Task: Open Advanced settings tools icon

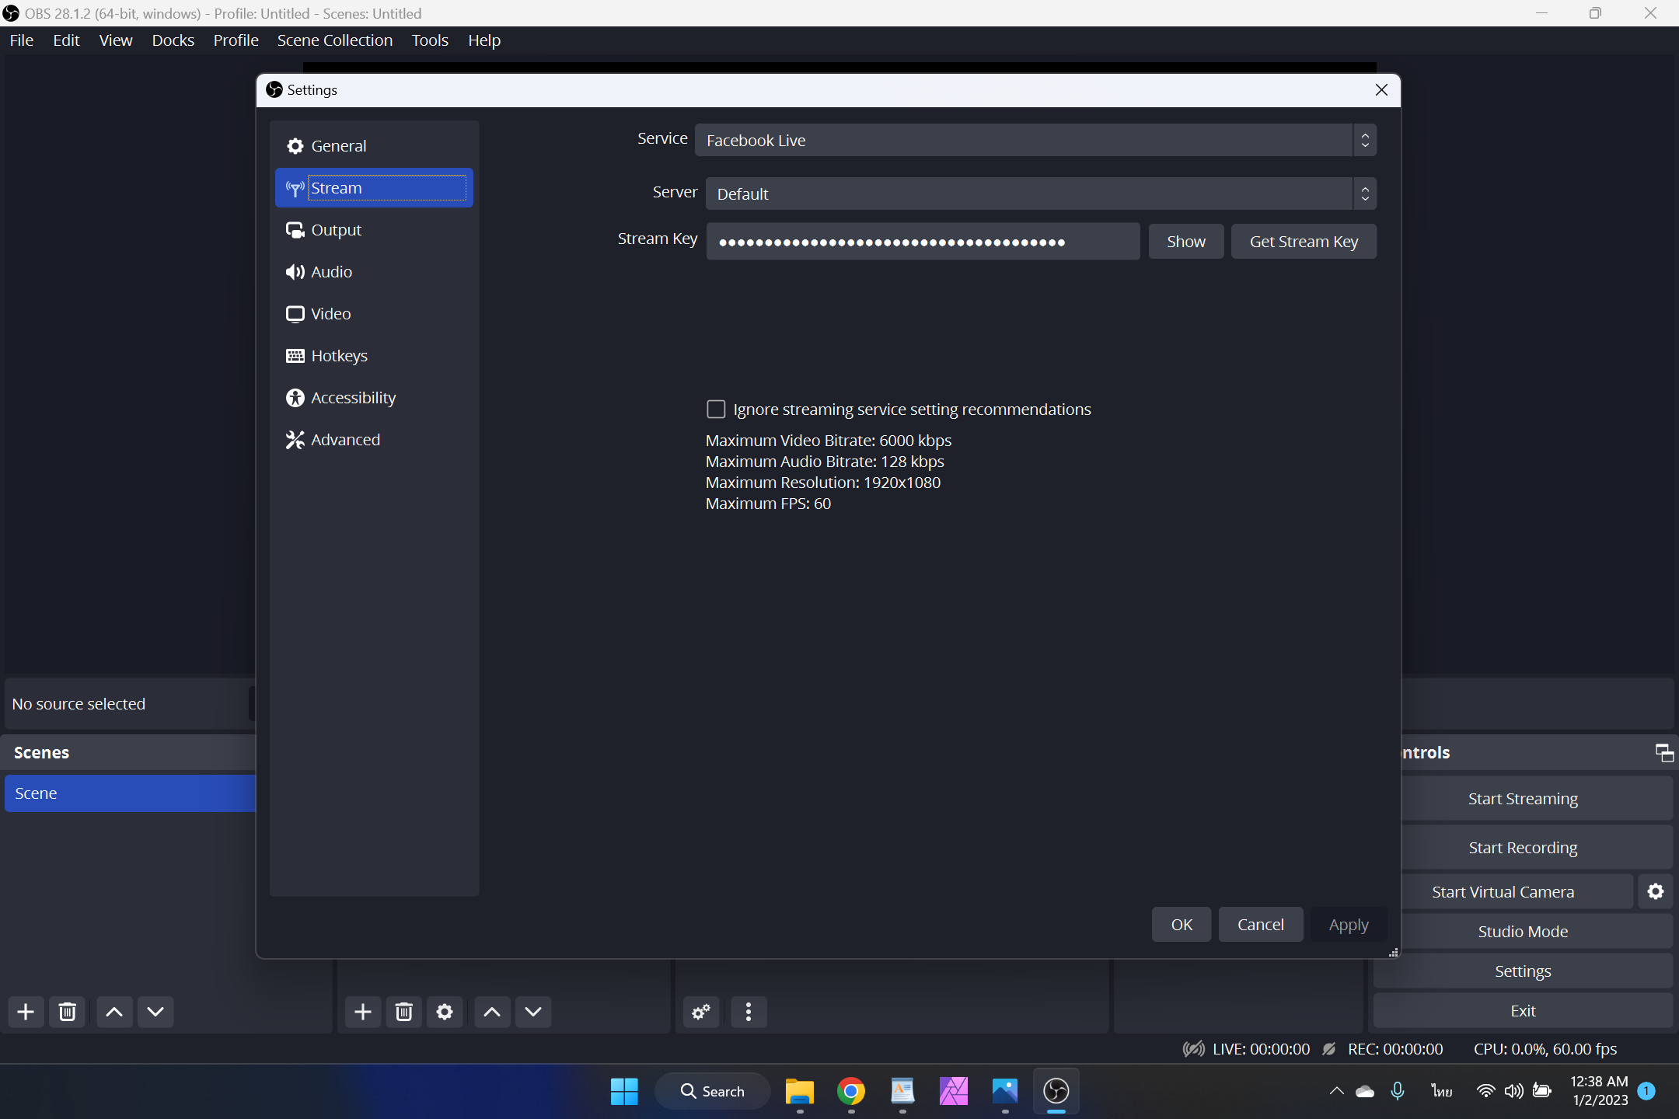Action: click(x=295, y=440)
